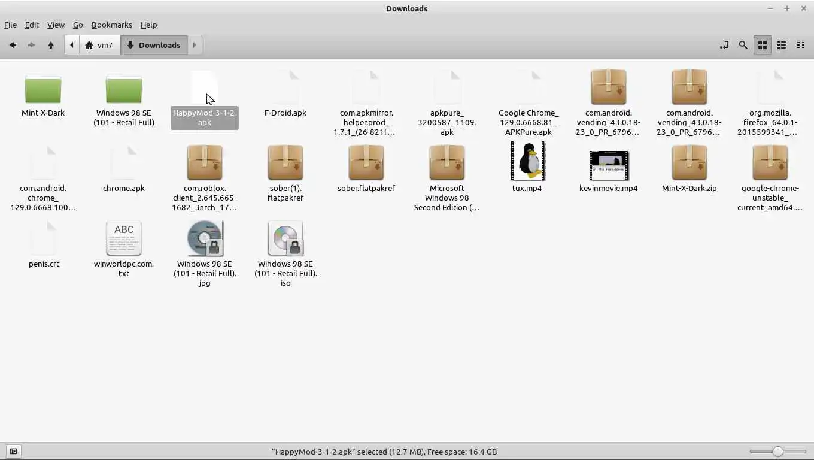814x460 pixels.
Task: Minimize the Downloads window
Action: click(x=770, y=8)
